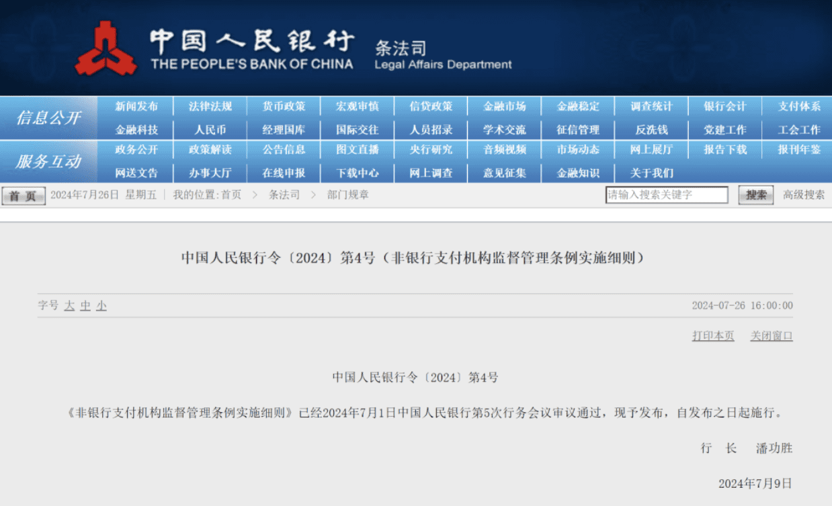The width and height of the screenshot is (832, 506).
Task: Set font size to 小
Action: click(101, 306)
